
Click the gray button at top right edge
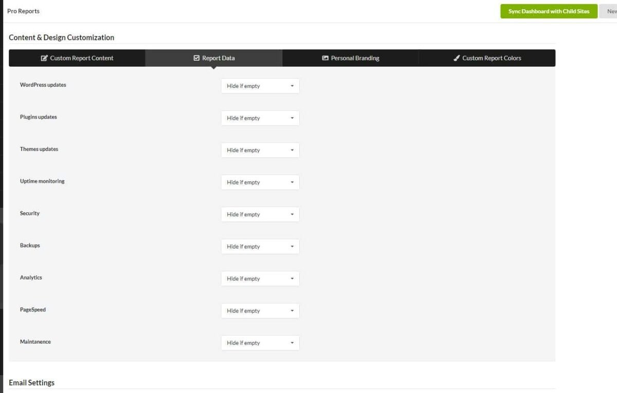coord(609,11)
